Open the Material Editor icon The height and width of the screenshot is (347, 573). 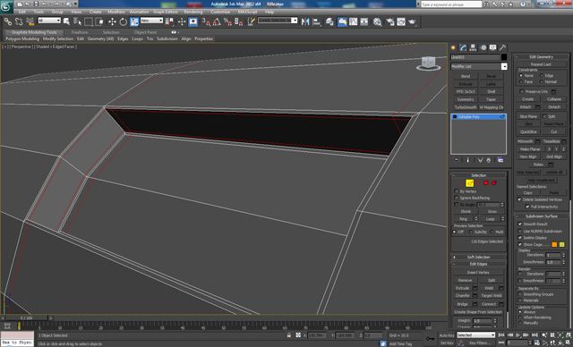(377, 21)
